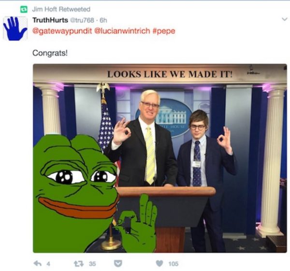Click the 4 replies count

tap(48, 264)
